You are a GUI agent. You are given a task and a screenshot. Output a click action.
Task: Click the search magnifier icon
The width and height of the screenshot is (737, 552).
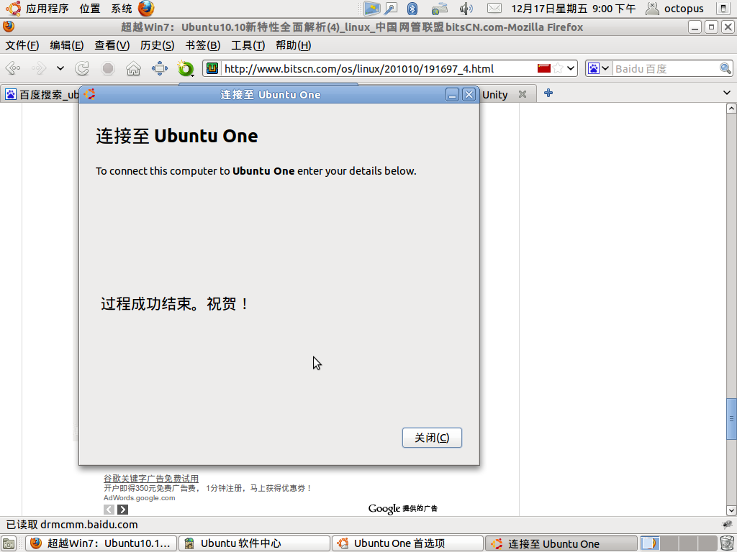coord(725,68)
